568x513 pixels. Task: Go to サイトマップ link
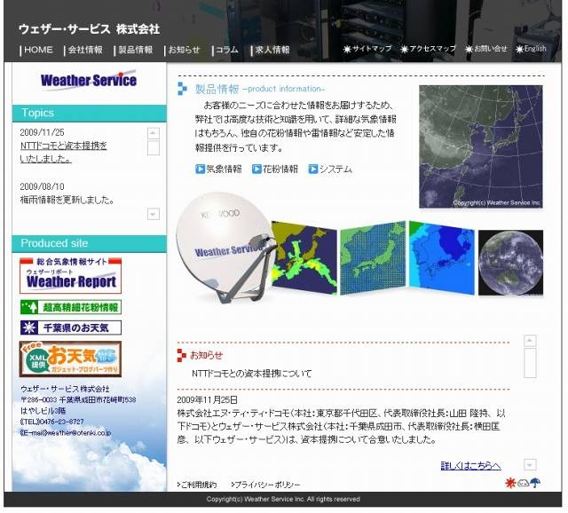coord(372,49)
